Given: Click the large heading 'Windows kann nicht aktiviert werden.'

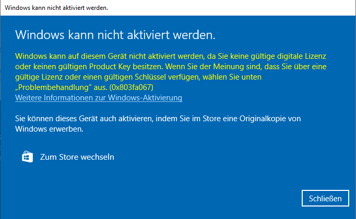Looking at the screenshot, I should (115, 35).
